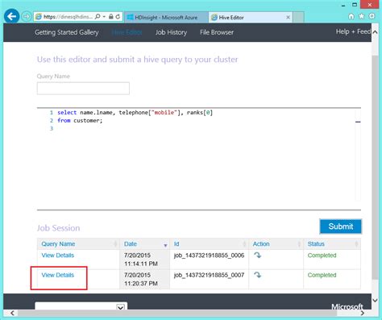The image size is (382, 320).
Task: Switch to HDInsight - Microsoft Azure tab
Action: click(x=166, y=18)
